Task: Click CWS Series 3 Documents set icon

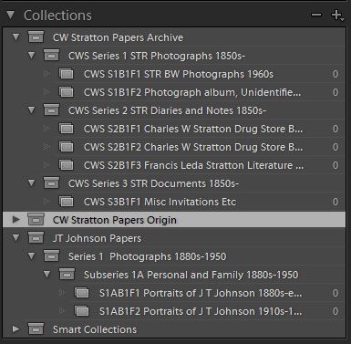Action: 52,183
